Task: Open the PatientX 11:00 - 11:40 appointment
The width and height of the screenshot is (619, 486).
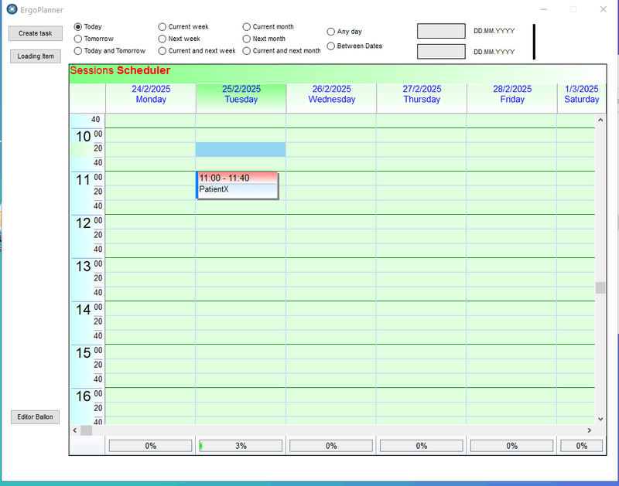Action: [238, 185]
